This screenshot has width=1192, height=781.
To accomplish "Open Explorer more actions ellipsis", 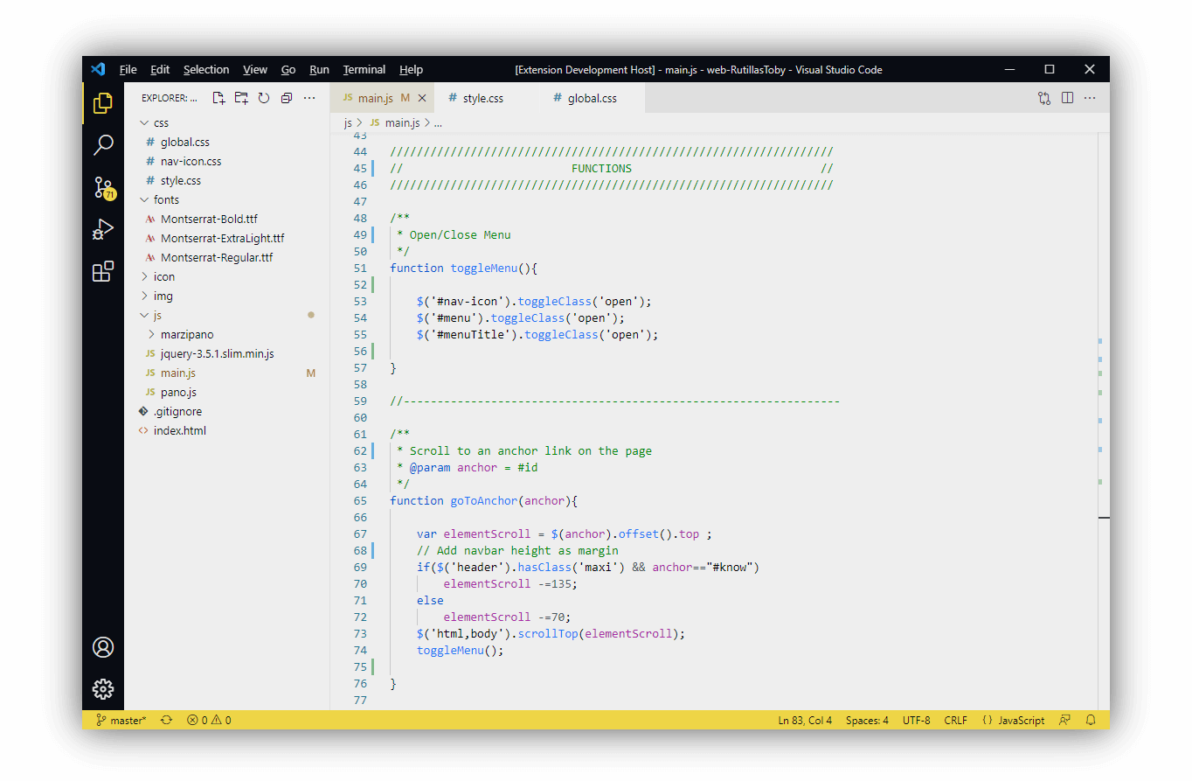I will point(309,98).
